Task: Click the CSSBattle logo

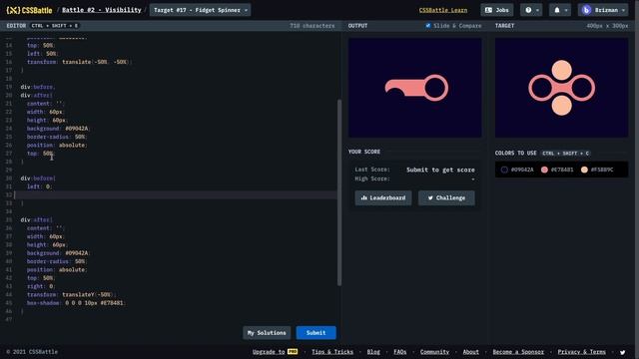Action: click(29, 10)
